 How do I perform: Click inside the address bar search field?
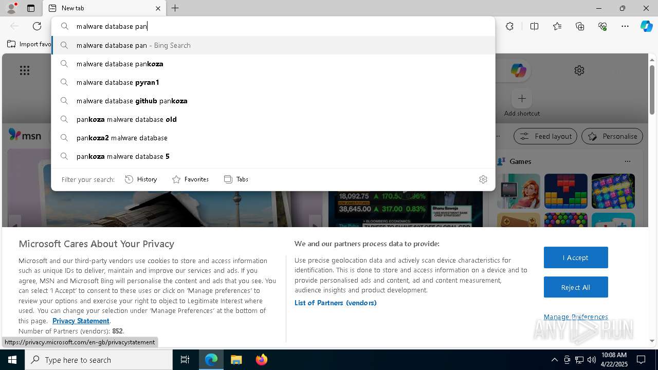[x=273, y=26]
